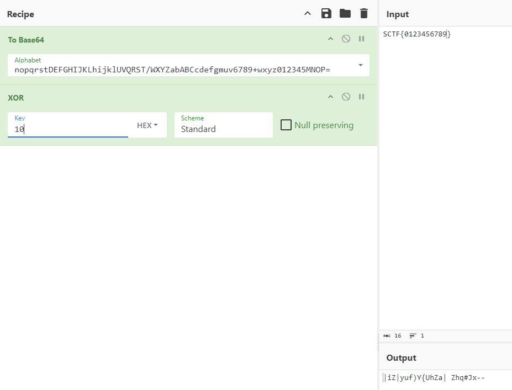Set breakpoint on XOR operation
512x390 pixels.
(x=362, y=97)
